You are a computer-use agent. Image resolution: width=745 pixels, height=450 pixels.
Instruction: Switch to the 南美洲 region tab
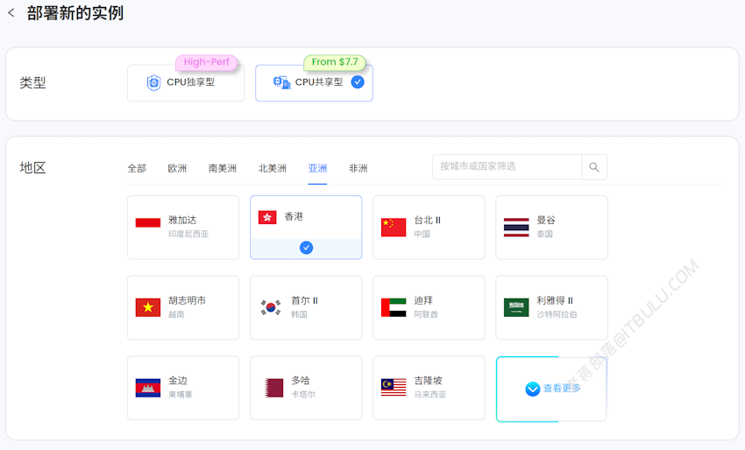[223, 168]
